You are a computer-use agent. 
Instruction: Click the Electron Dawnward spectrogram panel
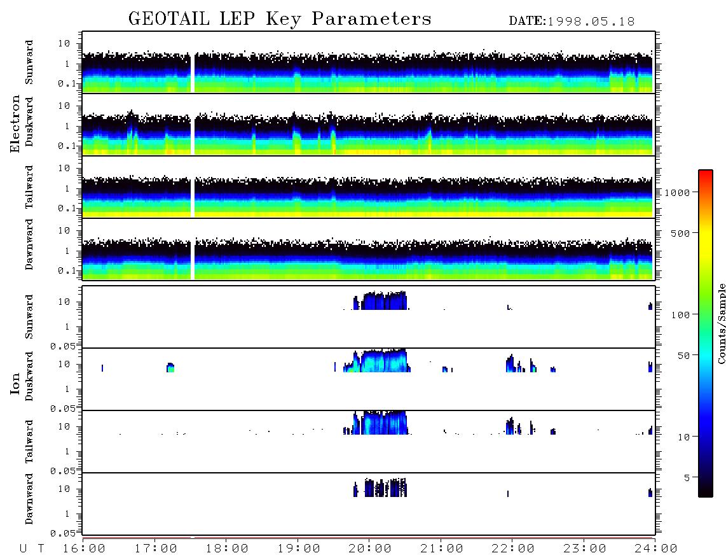click(x=369, y=249)
